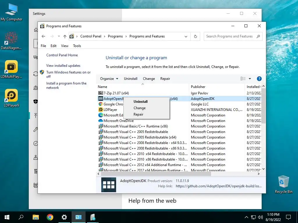Click the vertical scrollbar down arrow
Viewport: 298px width, 223px height.
(x=263, y=169)
